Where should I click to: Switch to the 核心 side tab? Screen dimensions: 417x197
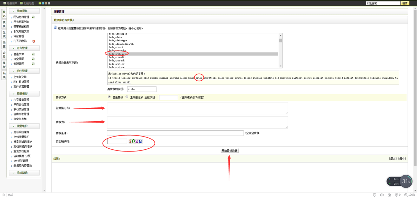tap(4, 14)
